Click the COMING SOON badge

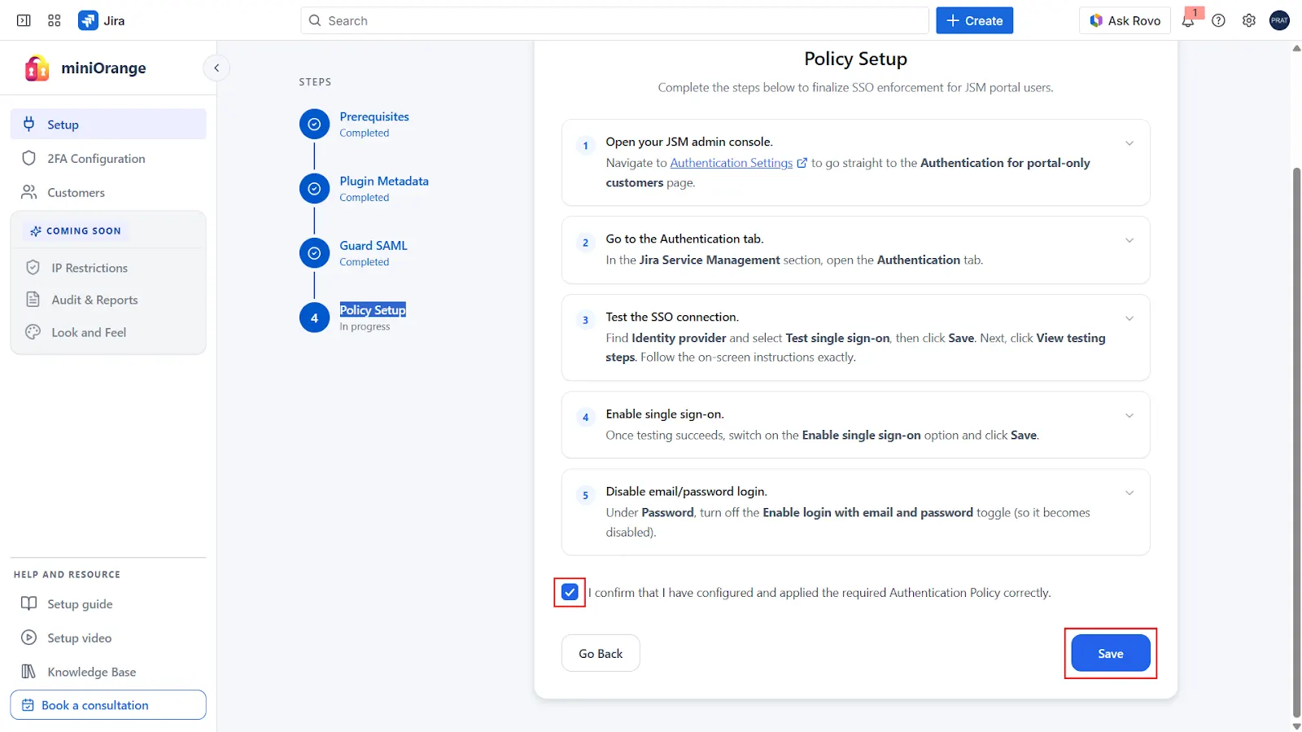(x=75, y=230)
